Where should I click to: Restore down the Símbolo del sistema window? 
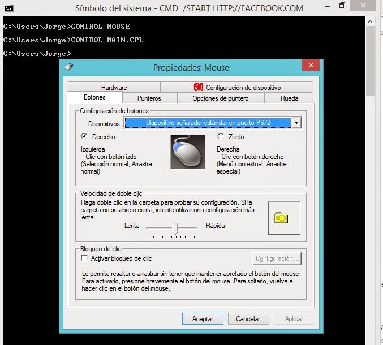(x=342, y=6)
